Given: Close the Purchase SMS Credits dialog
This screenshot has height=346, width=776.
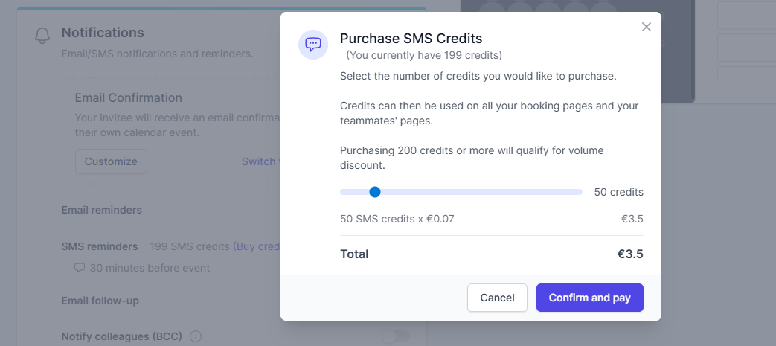Looking at the screenshot, I should click(646, 27).
